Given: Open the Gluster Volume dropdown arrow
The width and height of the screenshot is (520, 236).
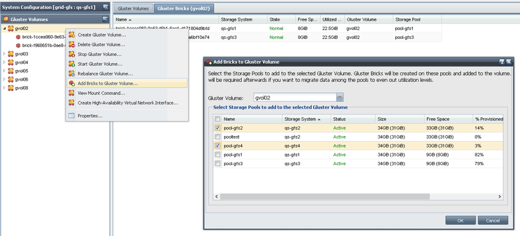Looking at the screenshot, I should point(340,98).
